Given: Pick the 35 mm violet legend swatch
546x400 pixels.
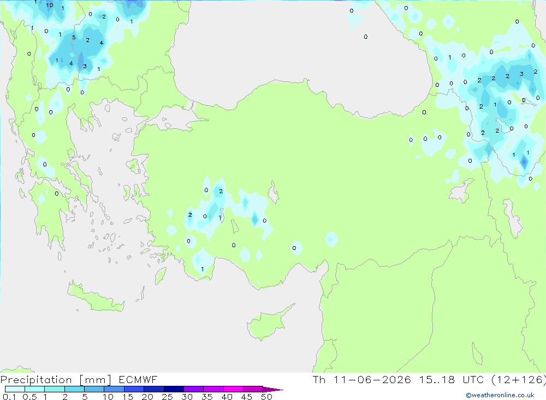Looking at the screenshot, I should pos(213,389).
